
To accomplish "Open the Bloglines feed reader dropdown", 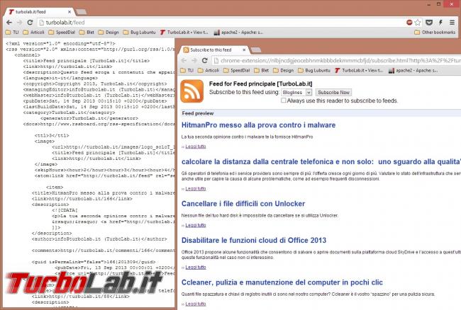I will (296, 93).
